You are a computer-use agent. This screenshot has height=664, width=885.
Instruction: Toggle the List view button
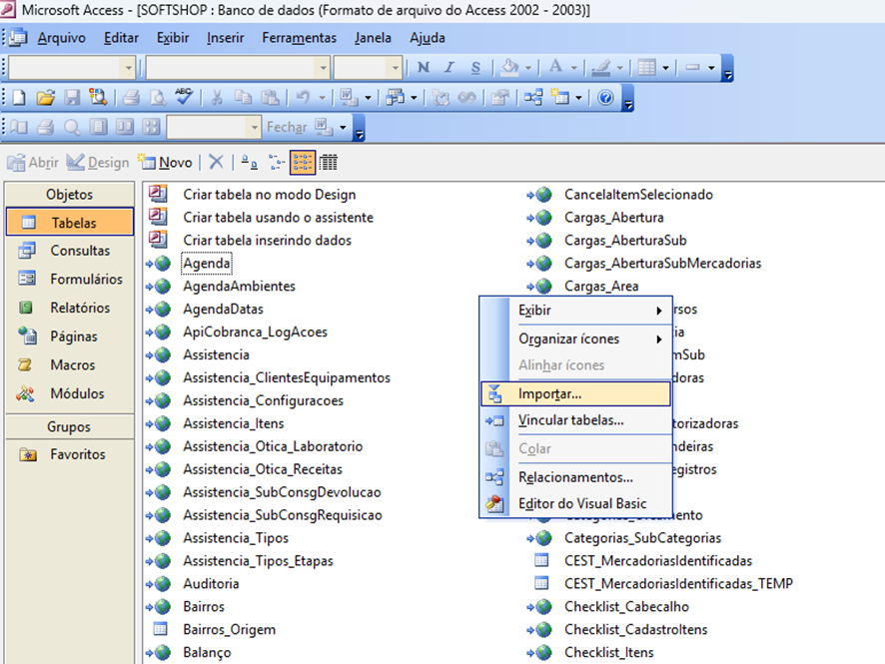click(x=303, y=162)
